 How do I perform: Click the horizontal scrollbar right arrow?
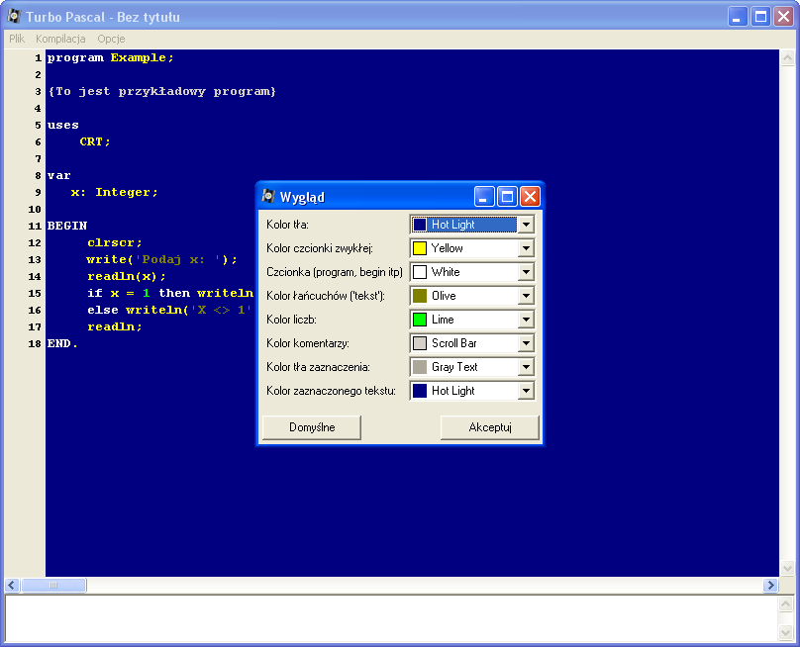pos(771,585)
